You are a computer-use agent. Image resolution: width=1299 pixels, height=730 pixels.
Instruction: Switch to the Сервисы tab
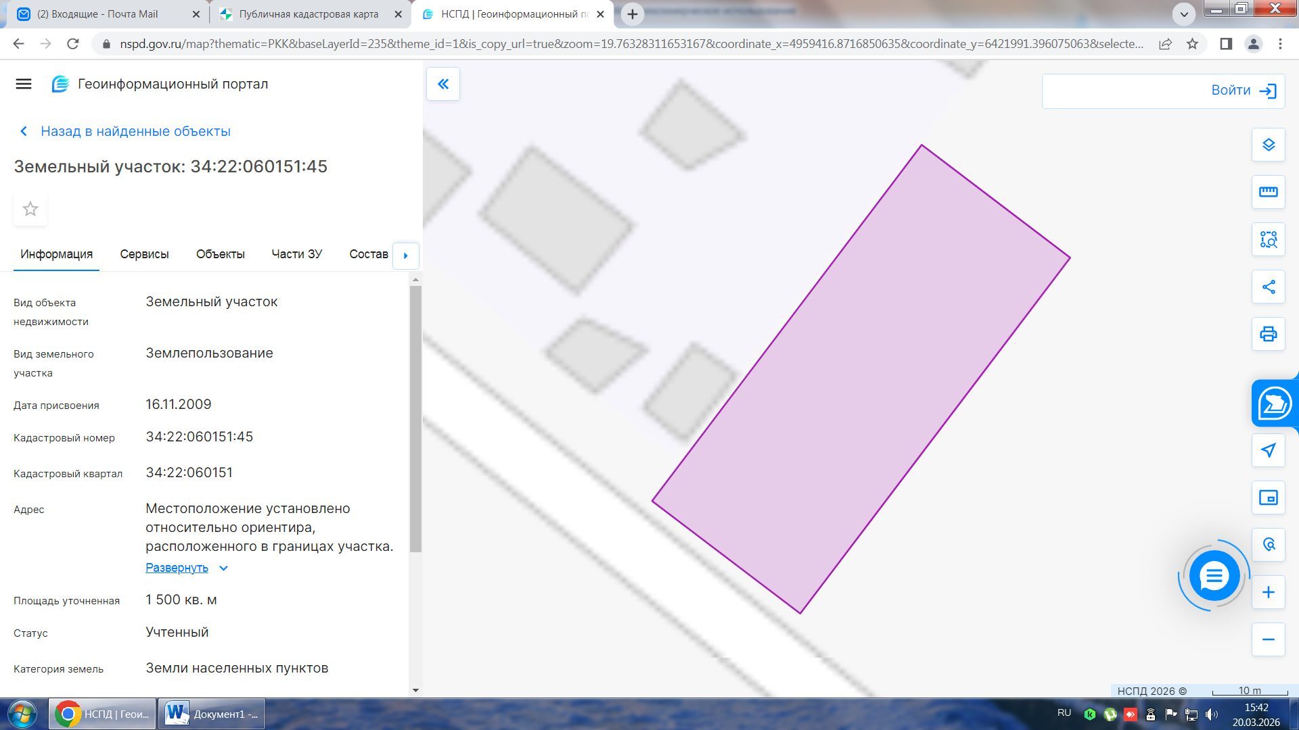(144, 254)
